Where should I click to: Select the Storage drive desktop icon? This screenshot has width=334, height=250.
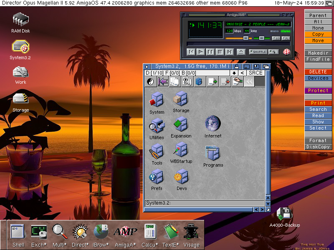pyautogui.click(x=20, y=98)
